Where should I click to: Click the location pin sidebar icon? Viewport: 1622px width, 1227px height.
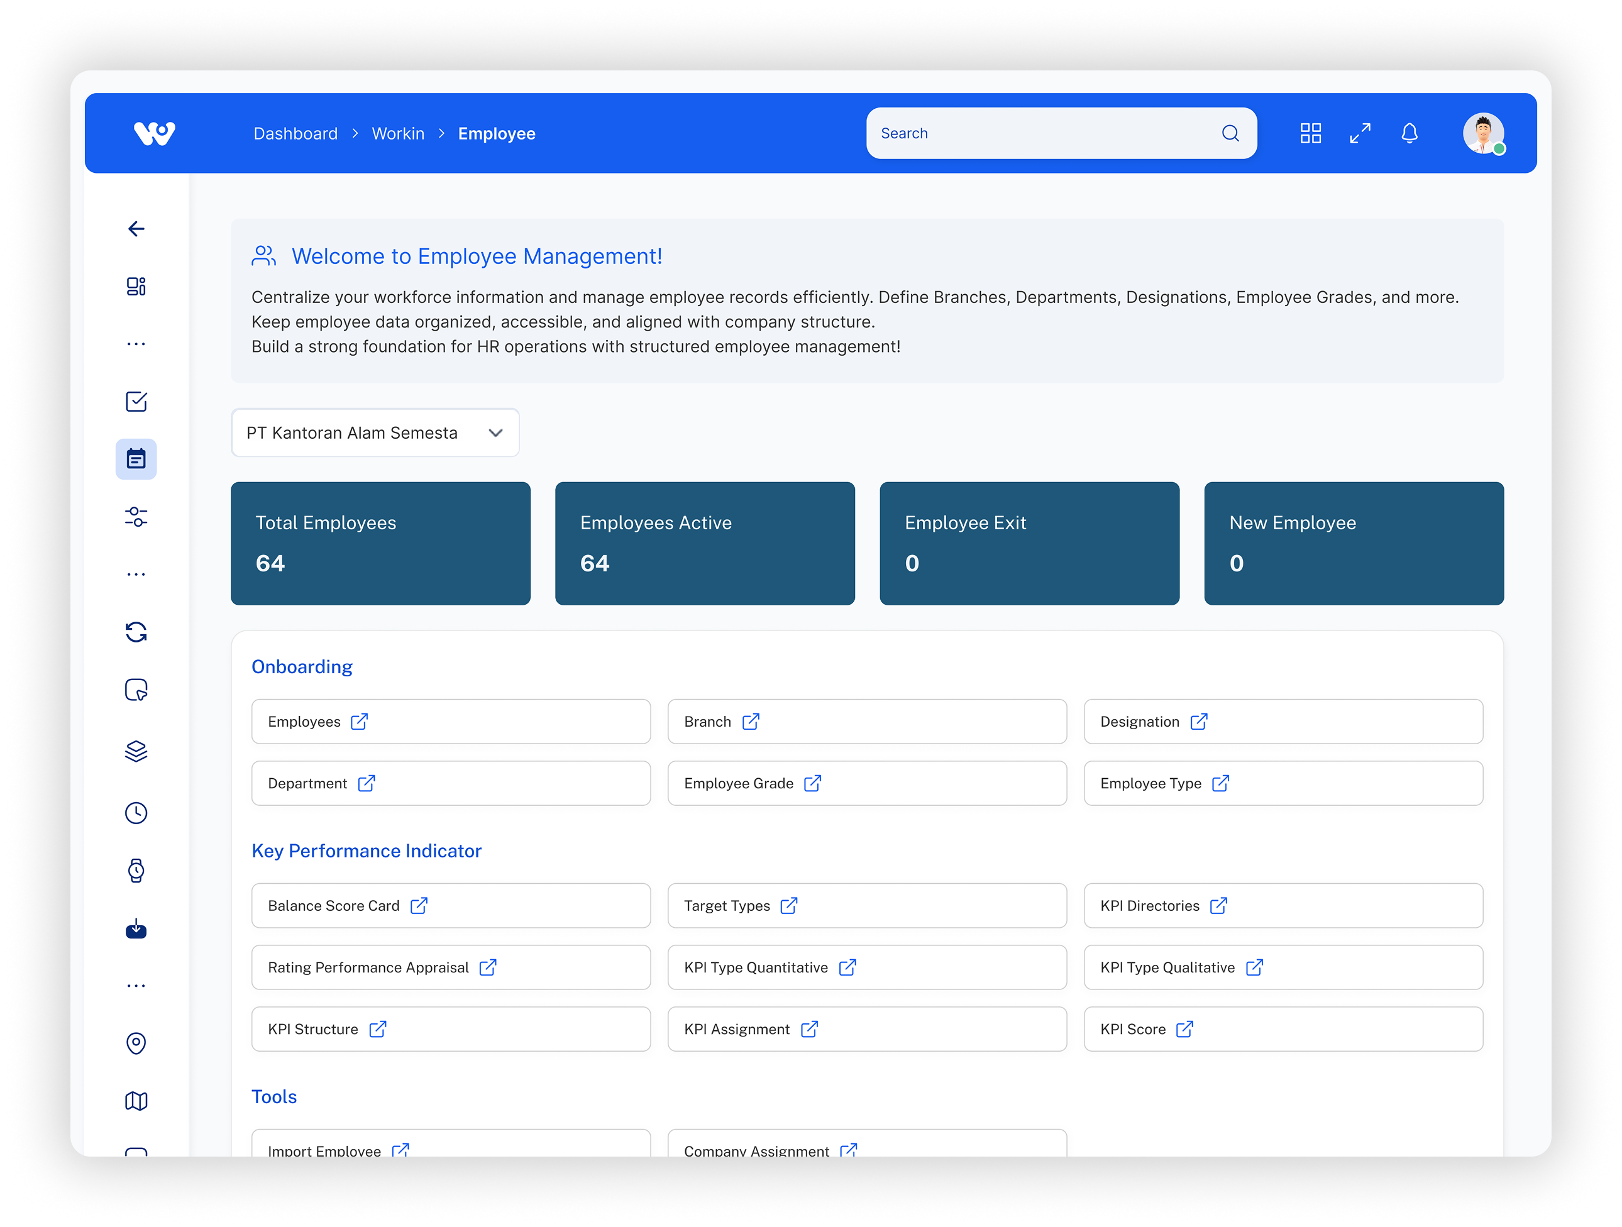(x=136, y=1043)
